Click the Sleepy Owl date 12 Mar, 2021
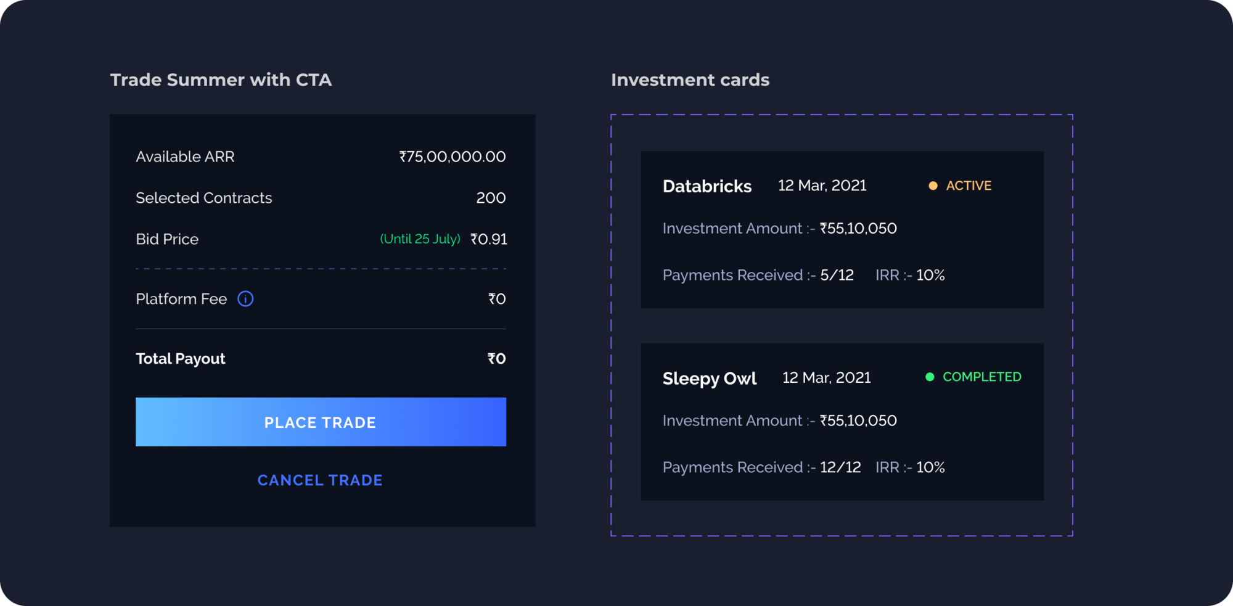The height and width of the screenshot is (606, 1233). 827,377
